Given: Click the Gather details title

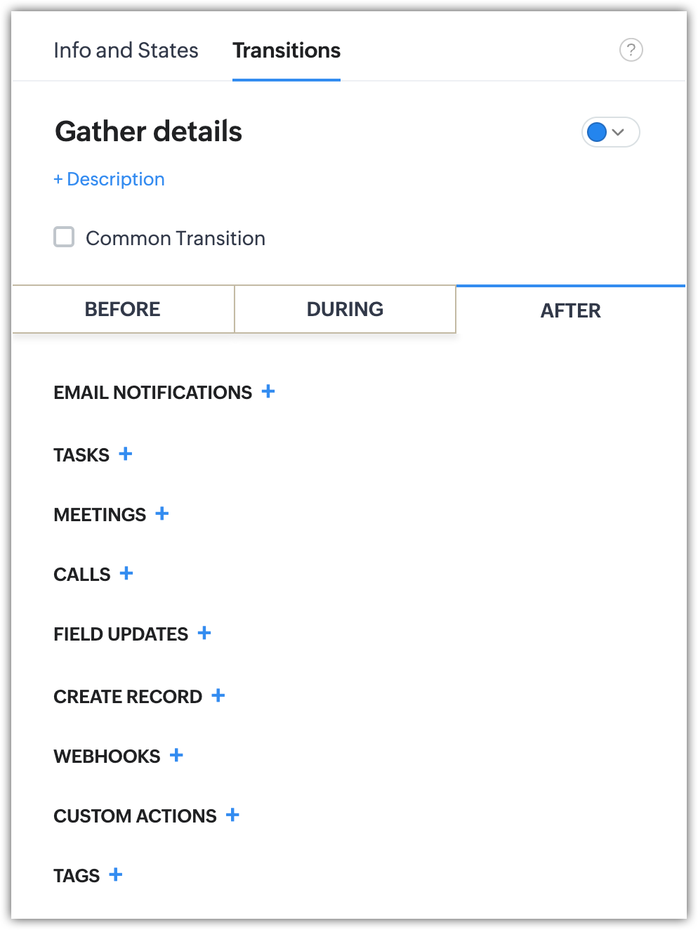Looking at the screenshot, I should pos(148,131).
